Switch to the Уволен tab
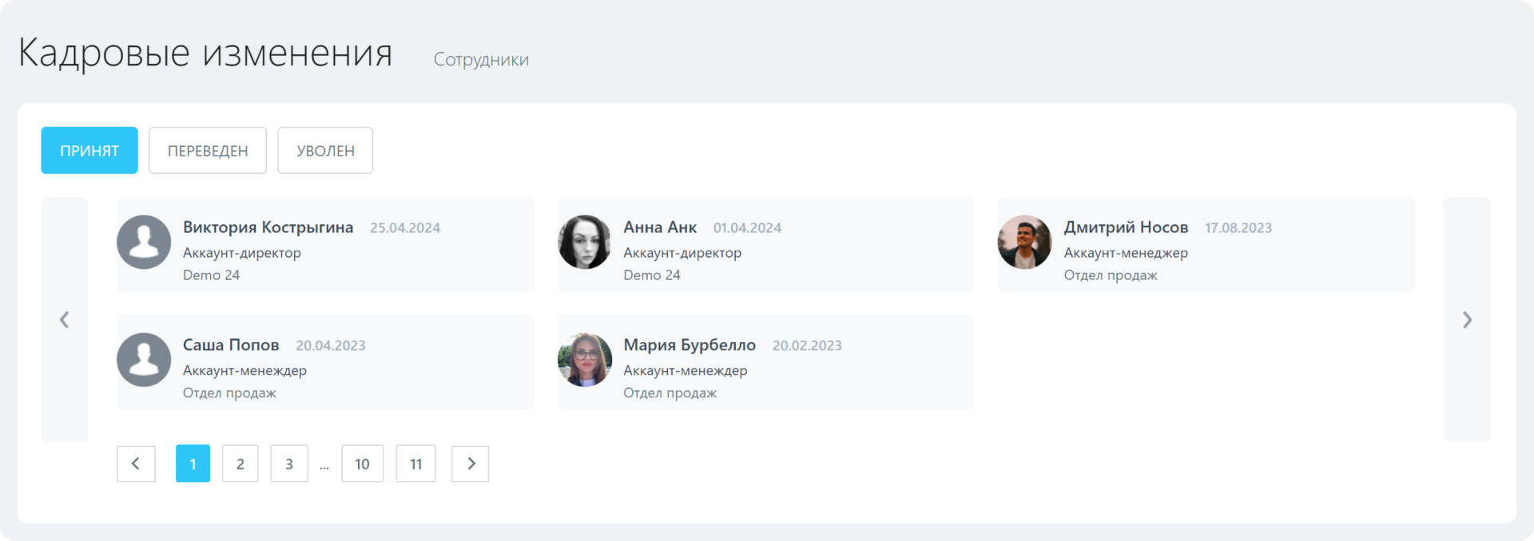The height and width of the screenshot is (541, 1534). point(325,151)
